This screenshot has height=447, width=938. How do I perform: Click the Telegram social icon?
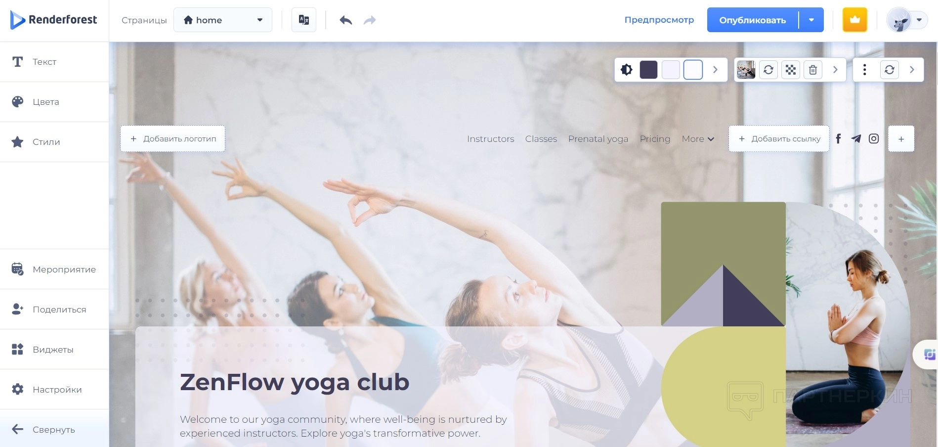tap(856, 139)
